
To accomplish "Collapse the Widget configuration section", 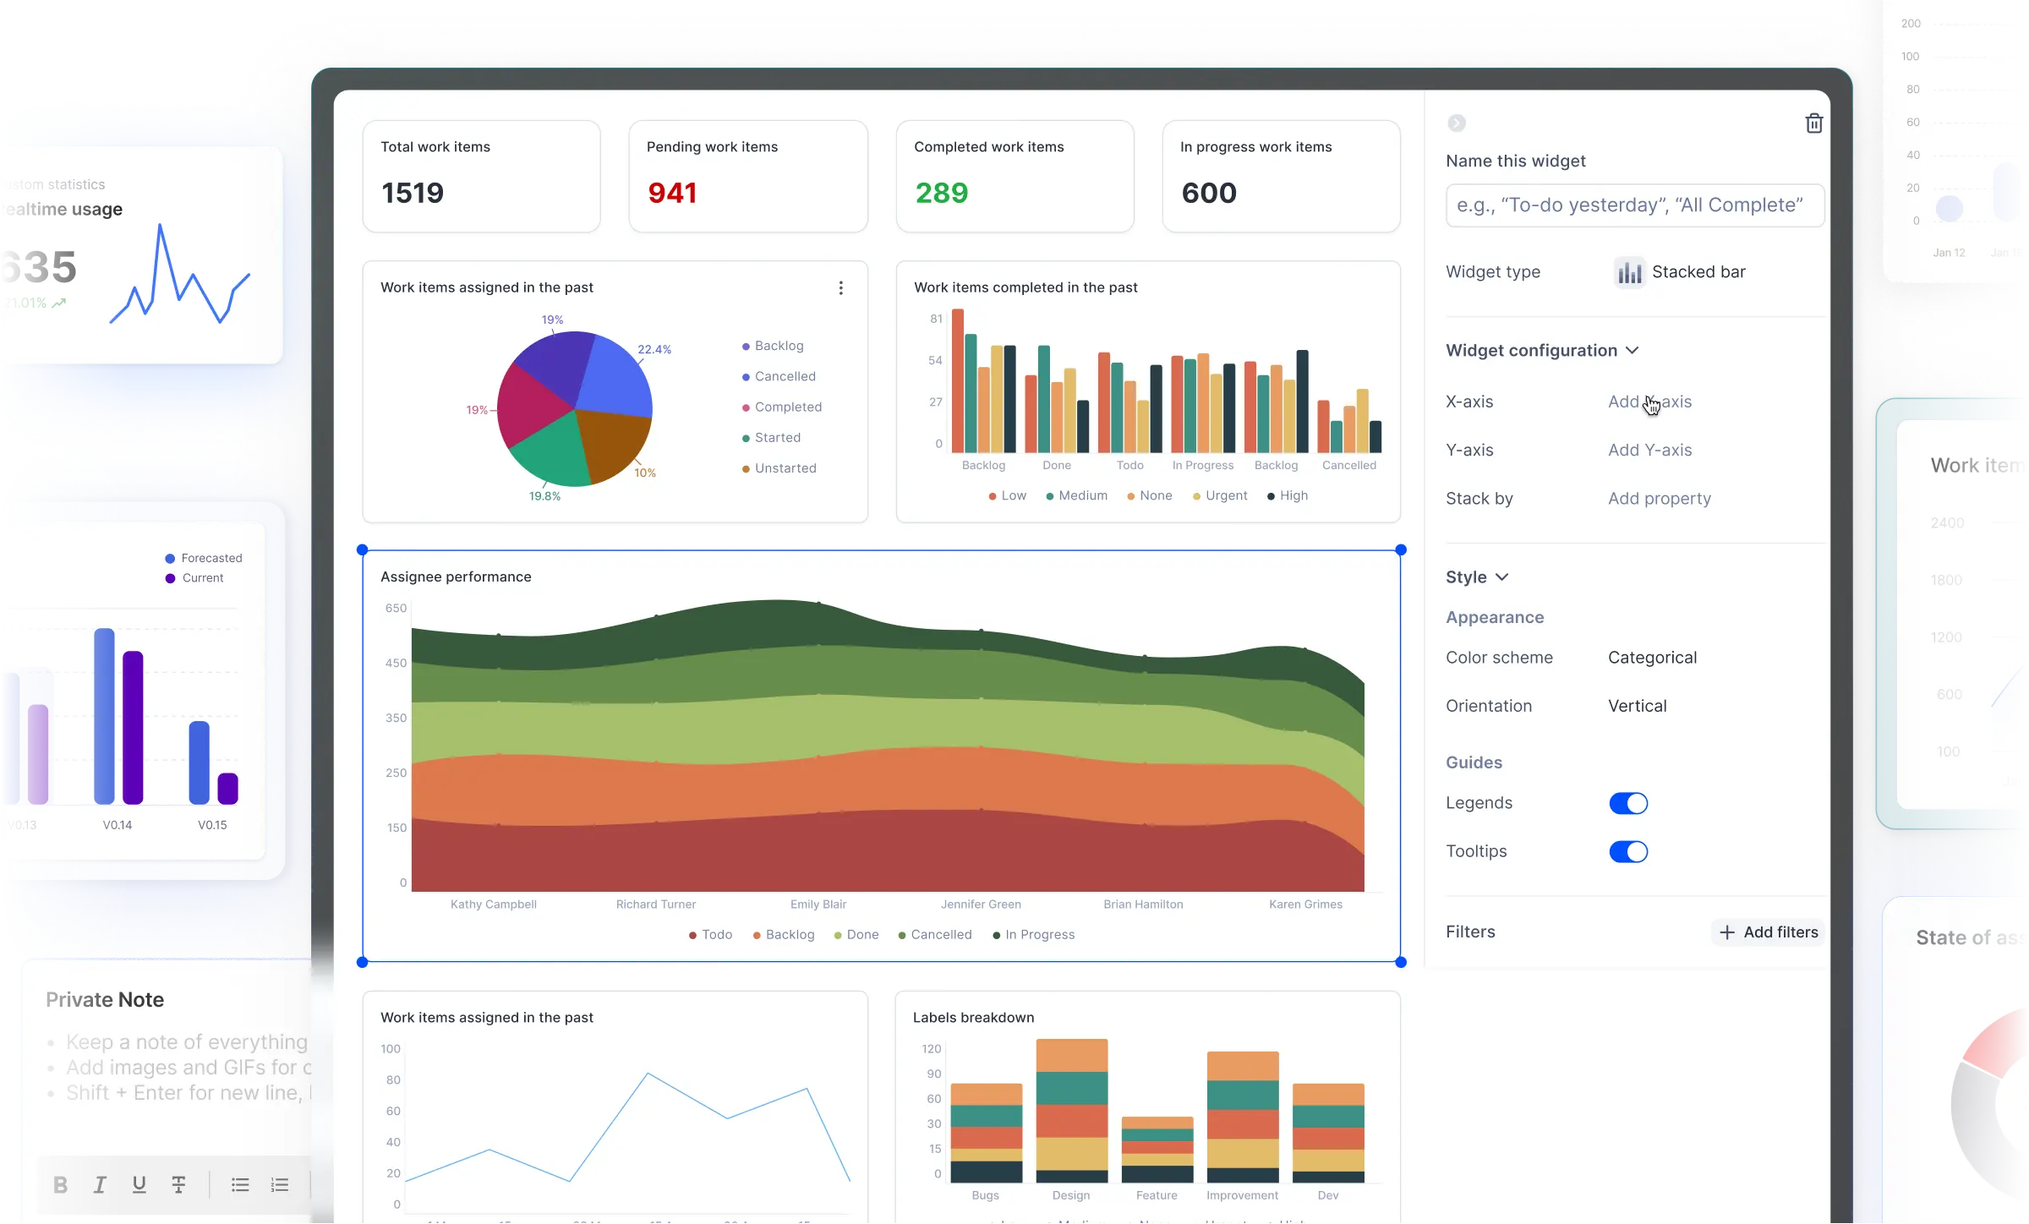I will 1632,351.
